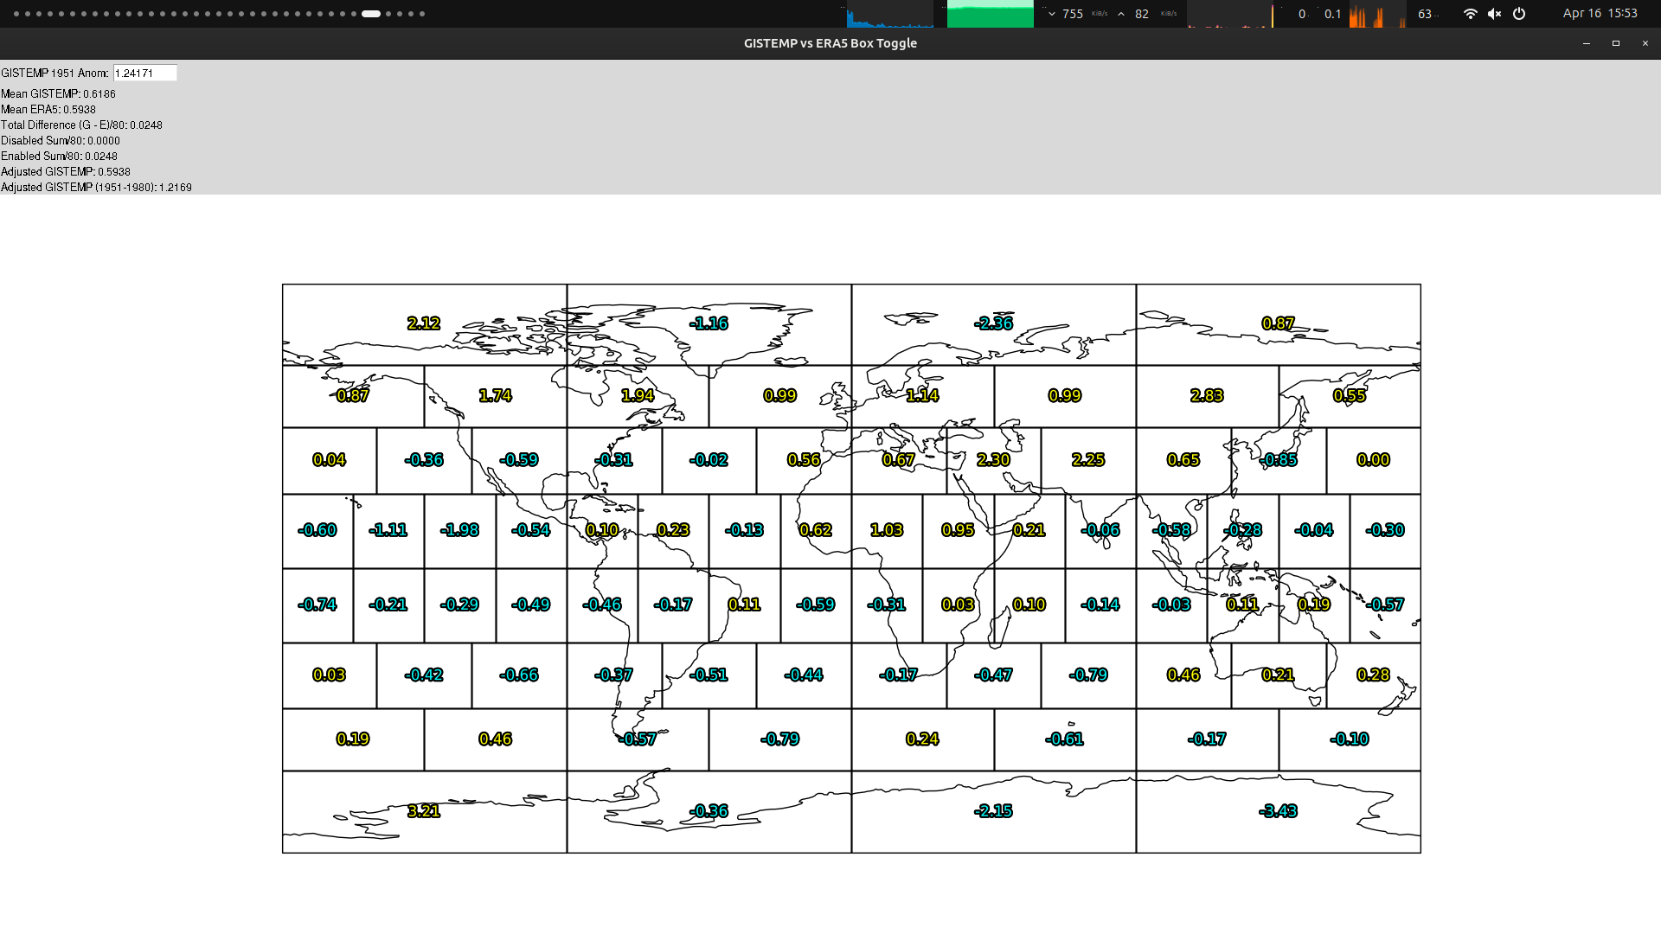Select the active workspace indicator pill
The image size is (1661, 934).
(x=371, y=14)
